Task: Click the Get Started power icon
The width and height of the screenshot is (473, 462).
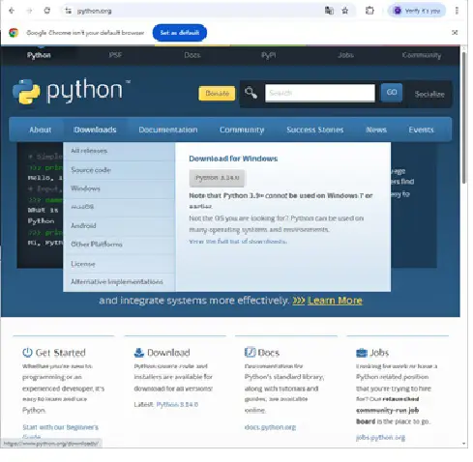Action: [x=27, y=352]
